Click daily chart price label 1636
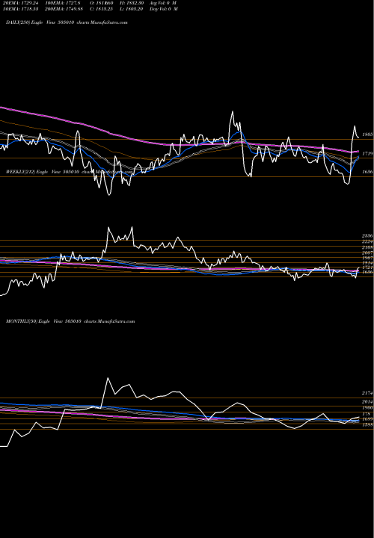The width and height of the screenshot is (374, 538). coord(367,173)
